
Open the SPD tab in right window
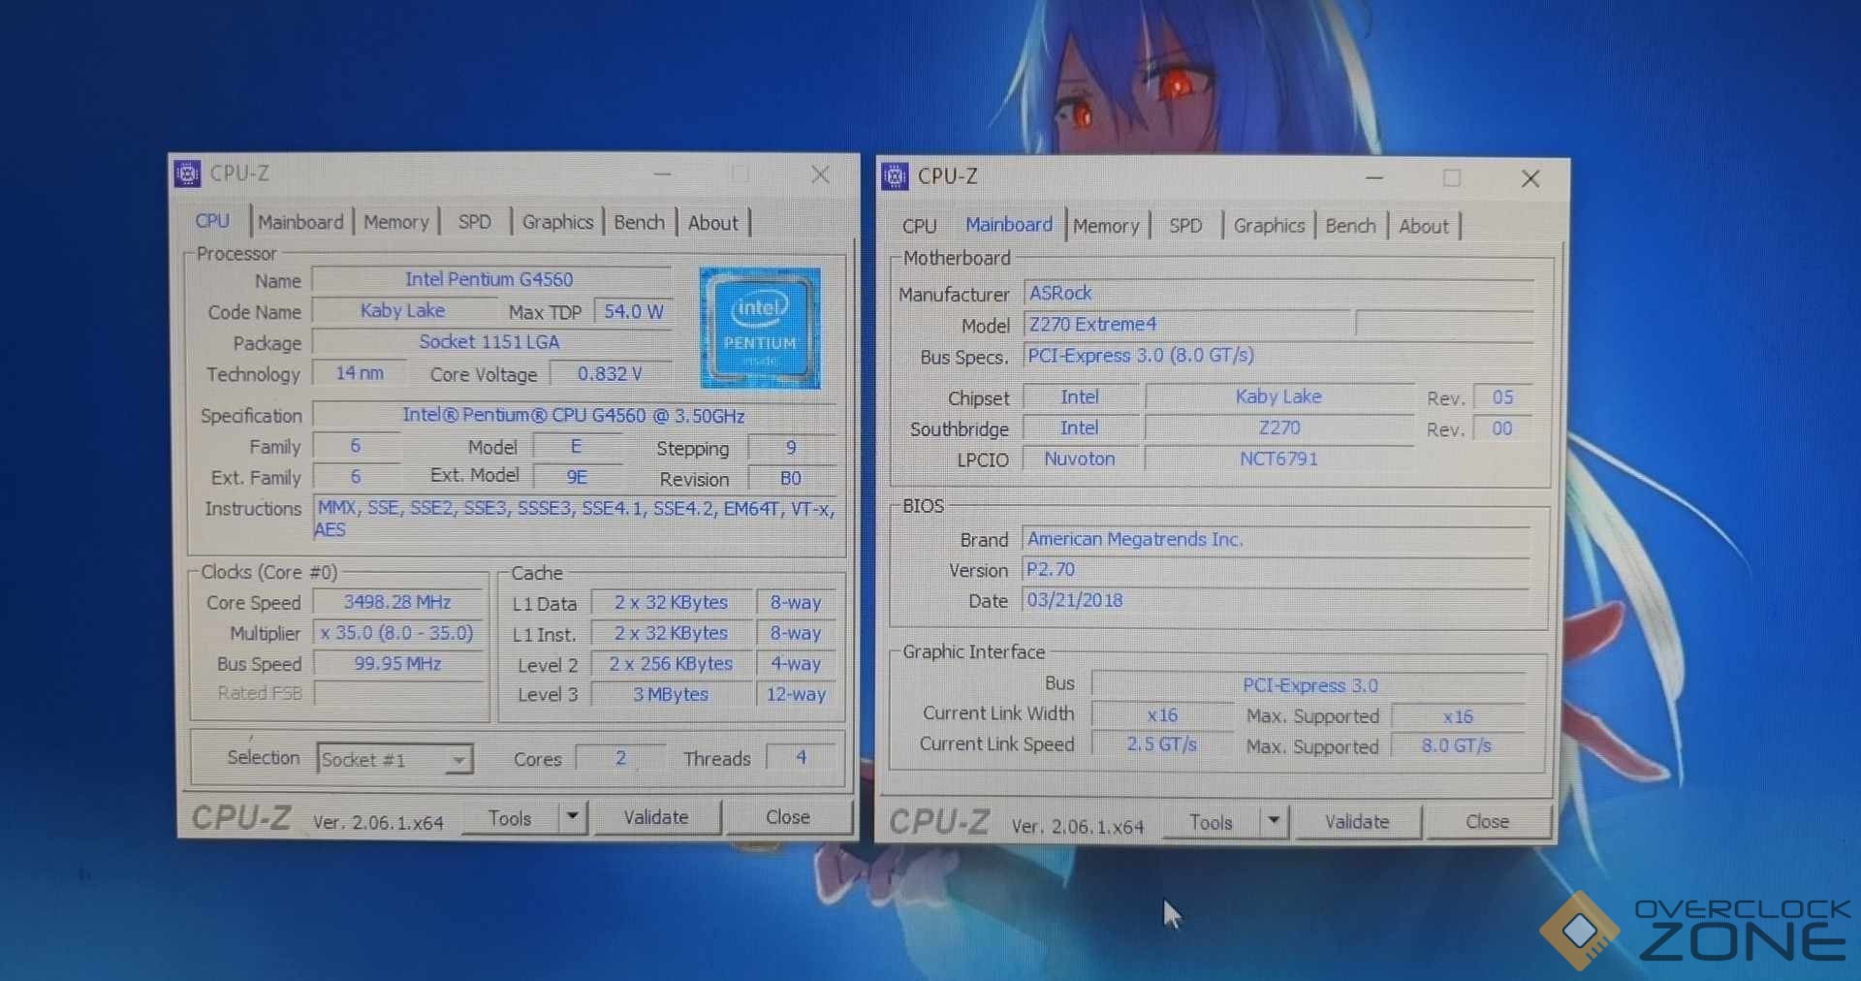click(1184, 226)
